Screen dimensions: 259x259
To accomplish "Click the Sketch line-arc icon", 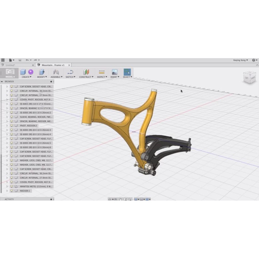I will click(x=70, y=72).
